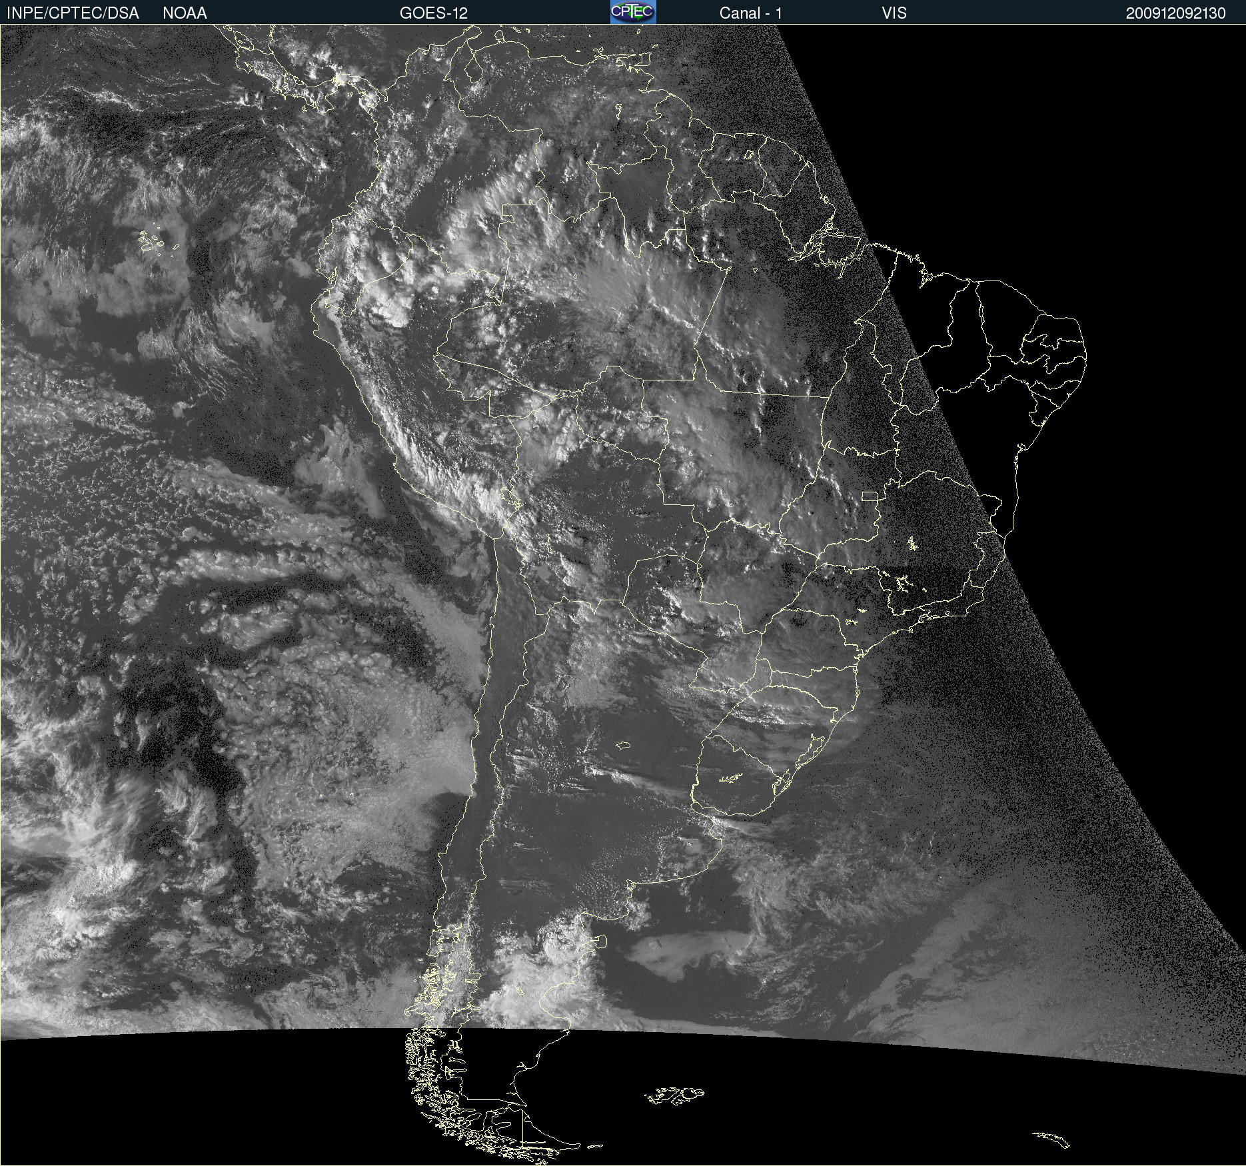Click the NOAA text in the header
This screenshot has height=1166, width=1246.
click(185, 13)
